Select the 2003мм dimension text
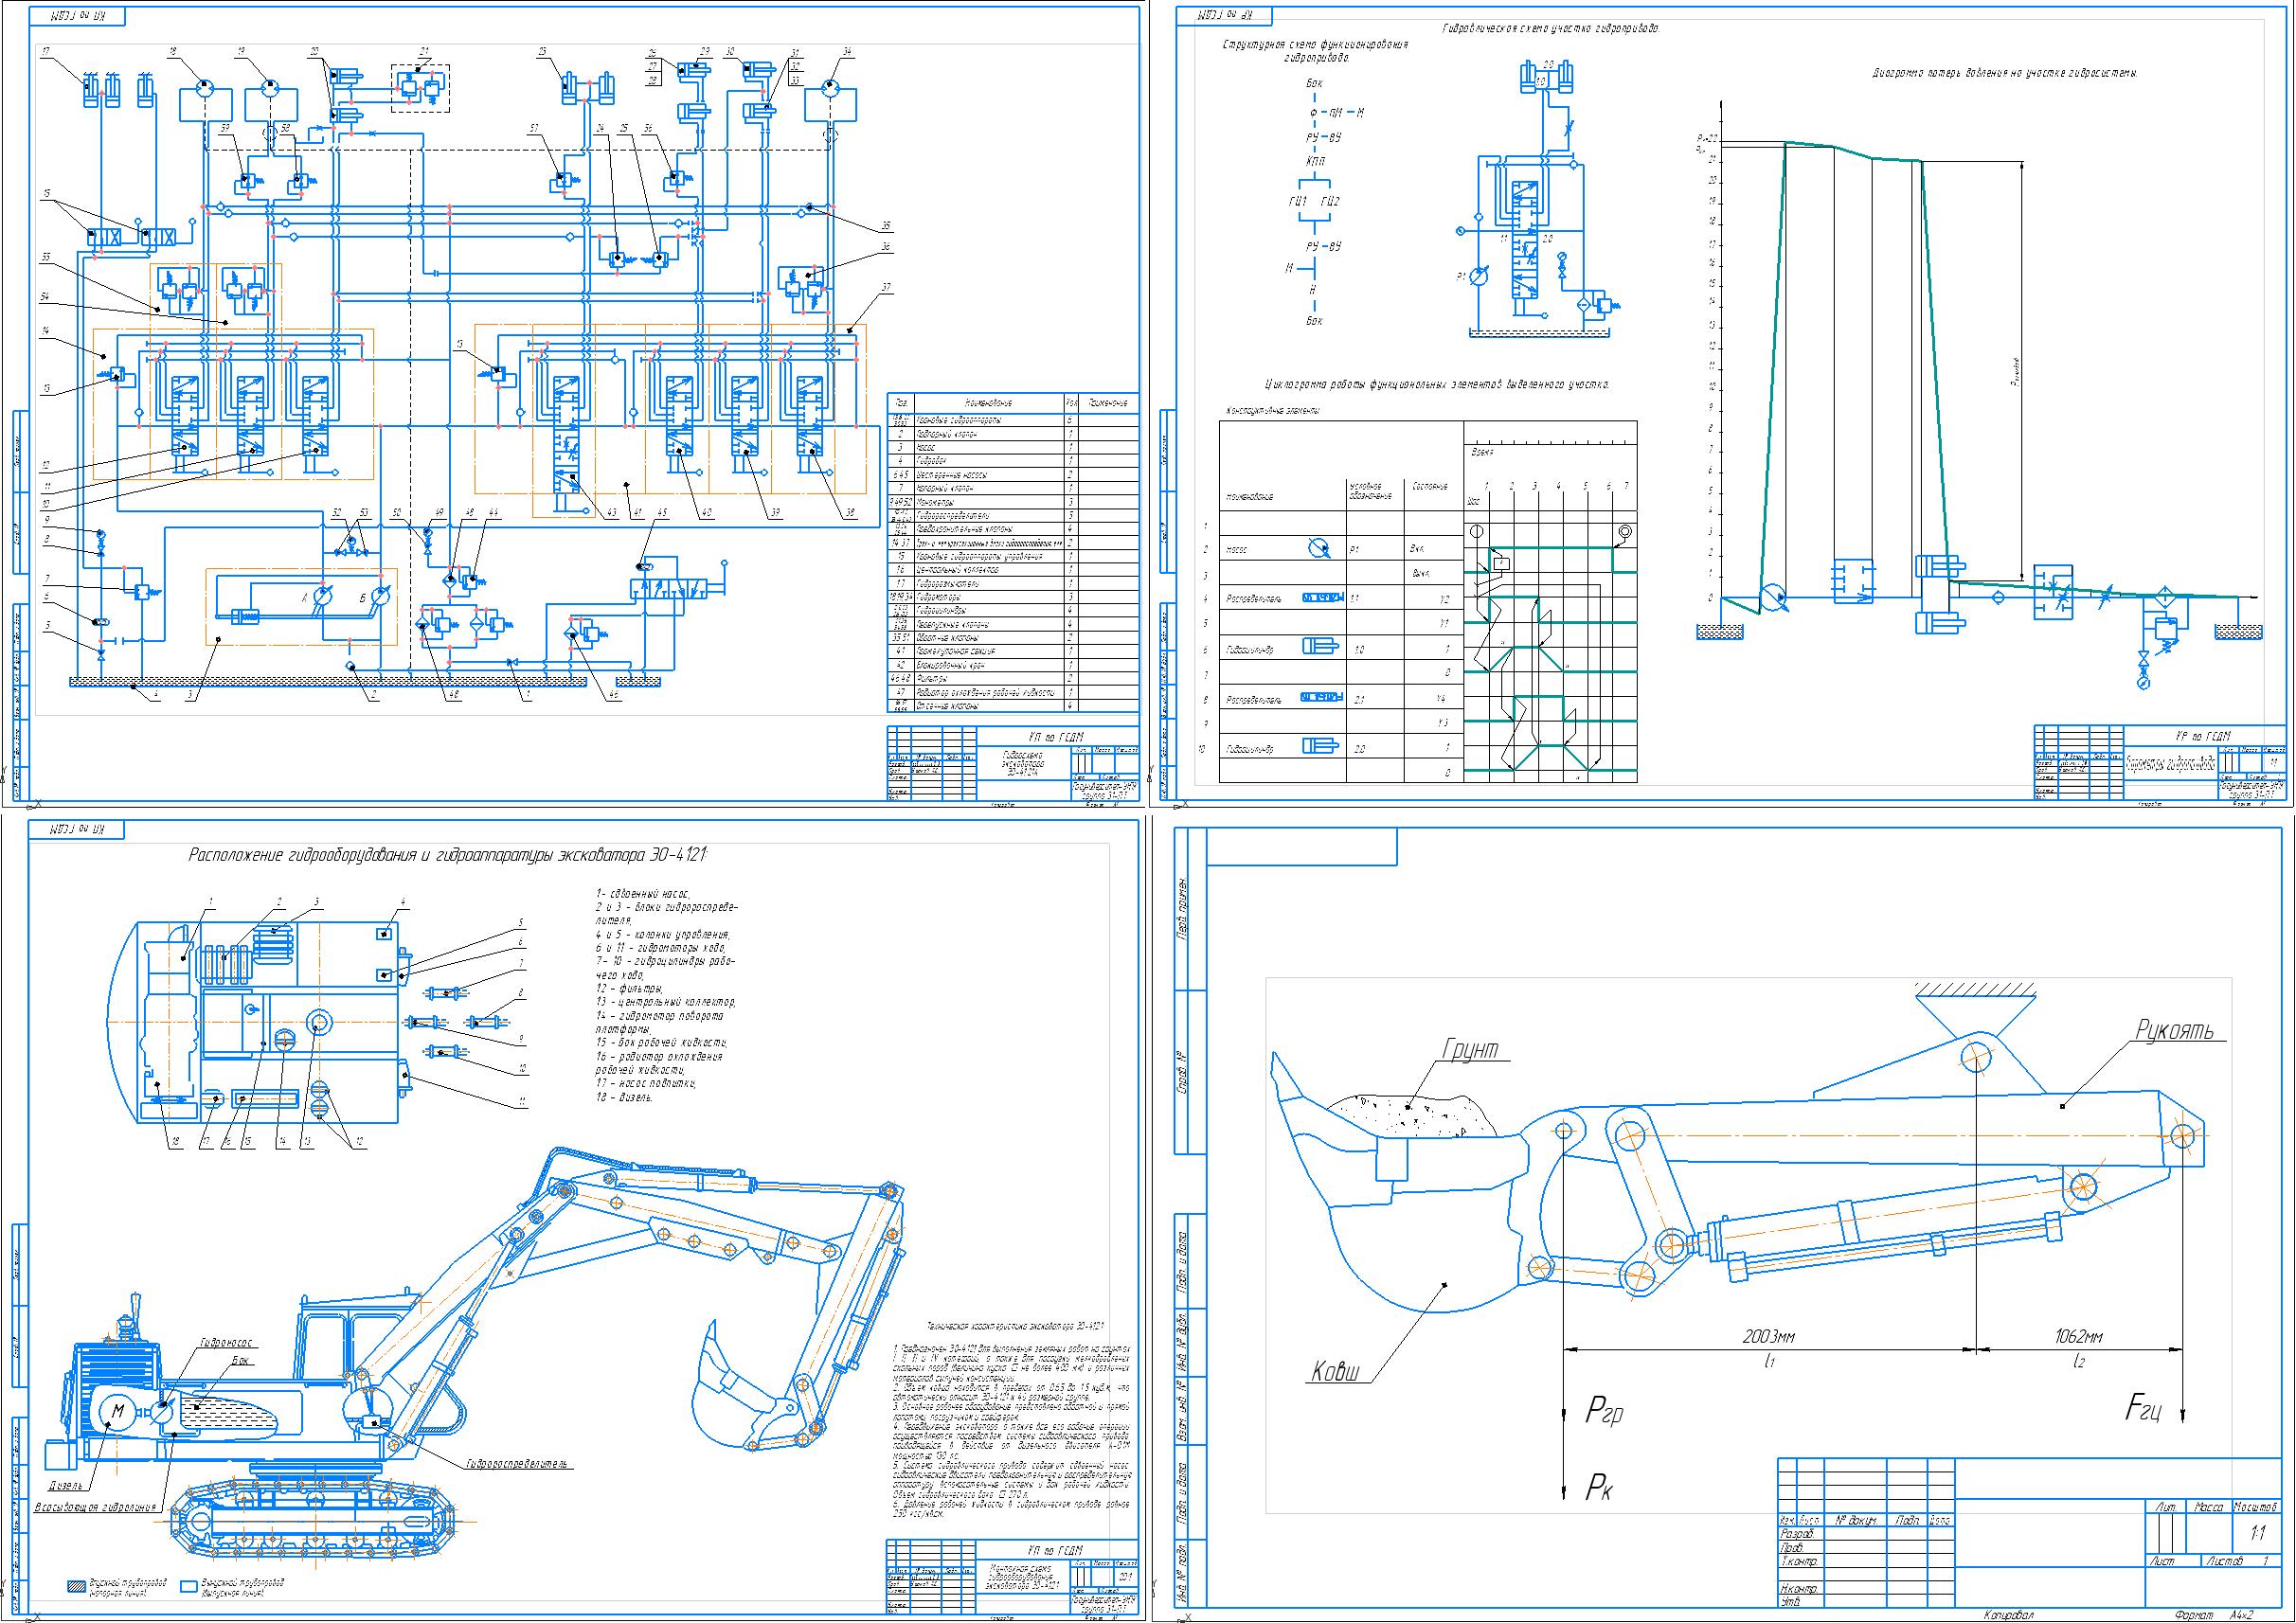This screenshot has height=1623, width=2296. (x=1770, y=1336)
